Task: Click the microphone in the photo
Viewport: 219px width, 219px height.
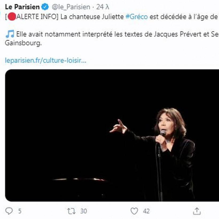Action: [163, 133]
